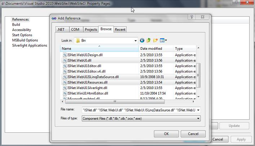Select the ISNet.WebUI.Silverlight.dll file icon
Screen dimensions: 255x146
click(x=65, y=88)
